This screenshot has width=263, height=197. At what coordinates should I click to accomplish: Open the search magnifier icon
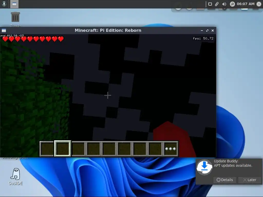232,4
